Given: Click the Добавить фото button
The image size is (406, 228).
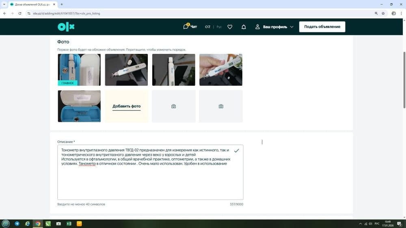Looking at the screenshot, I should pyautogui.click(x=126, y=106).
